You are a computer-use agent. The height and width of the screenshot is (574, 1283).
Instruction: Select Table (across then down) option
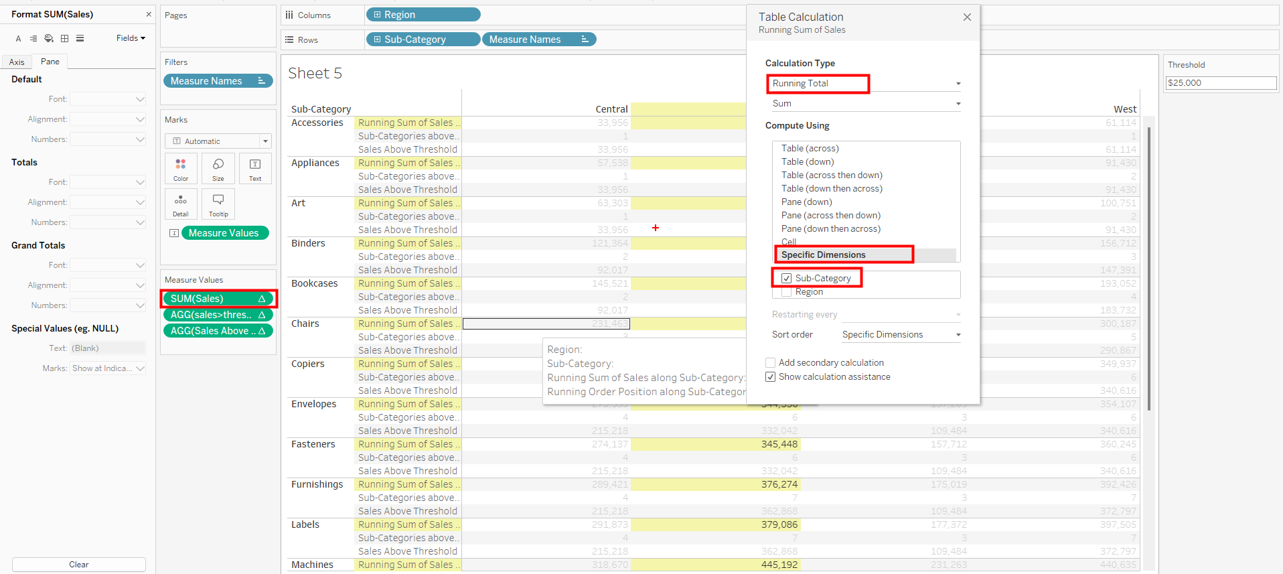pos(832,175)
